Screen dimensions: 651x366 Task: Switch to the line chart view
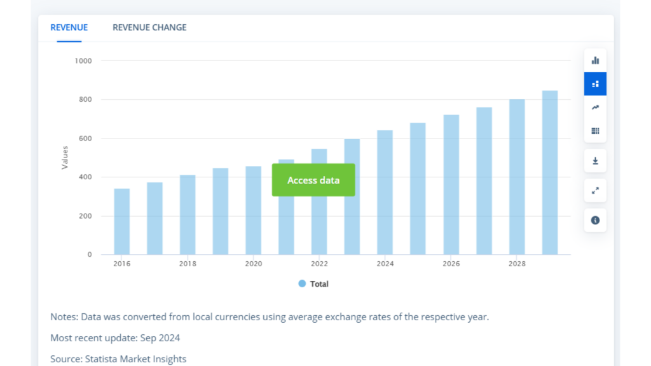tap(595, 107)
